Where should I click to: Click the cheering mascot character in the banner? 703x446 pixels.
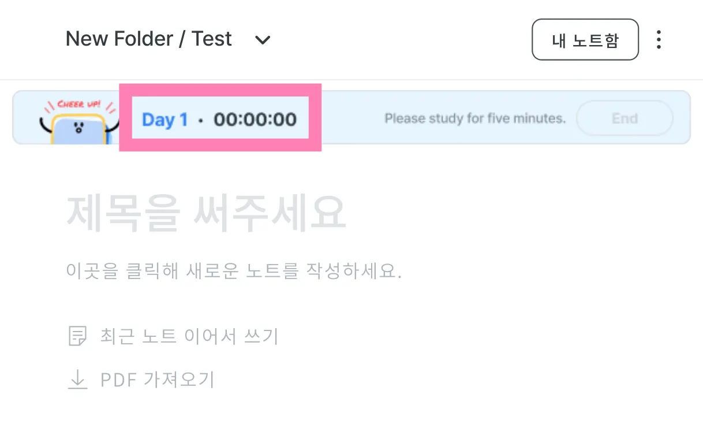coord(78,128)
